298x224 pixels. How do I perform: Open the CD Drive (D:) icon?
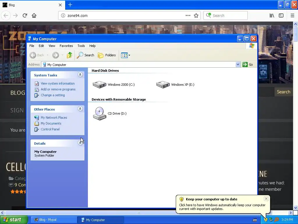100,113
